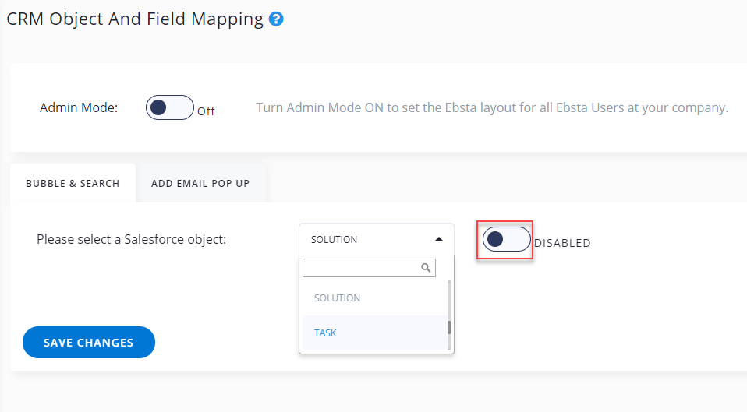Turn on the Admin Mode switch
Image resolution: width=747 pixels, height=412 pixels.
(169, 107)
